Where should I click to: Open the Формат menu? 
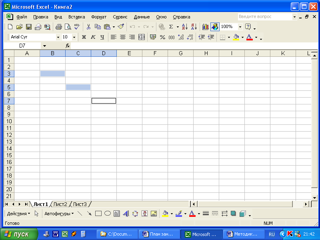click(x=99, y=17)
